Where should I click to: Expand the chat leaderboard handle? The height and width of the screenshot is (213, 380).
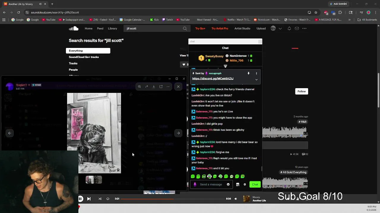pos(225,66)
